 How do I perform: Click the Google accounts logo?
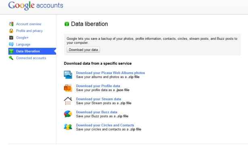[x=36, y=6]
